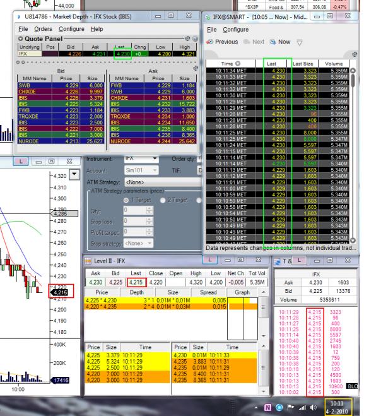The height and width of the screenshot is (416, 381).
Task: Click down arrow of time and sales scrollbar
Action: click(353, 241)
